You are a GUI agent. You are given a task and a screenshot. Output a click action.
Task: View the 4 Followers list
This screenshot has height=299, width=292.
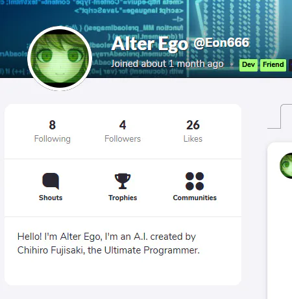pos(123,131)
